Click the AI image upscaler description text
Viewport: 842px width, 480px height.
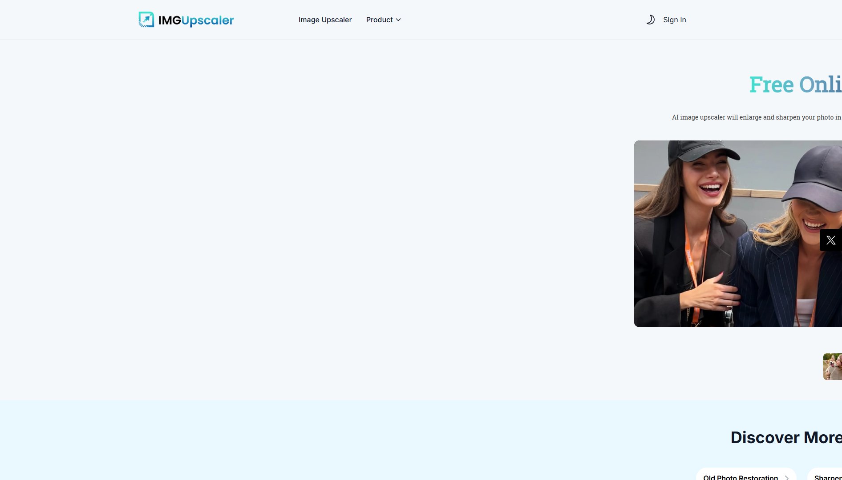(756, 117)
